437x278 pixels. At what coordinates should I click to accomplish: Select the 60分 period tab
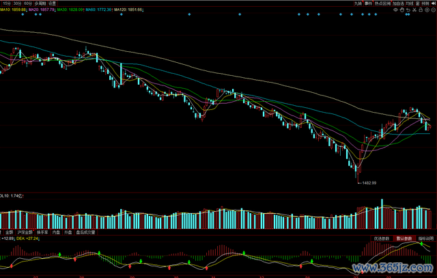coord(28,3)
